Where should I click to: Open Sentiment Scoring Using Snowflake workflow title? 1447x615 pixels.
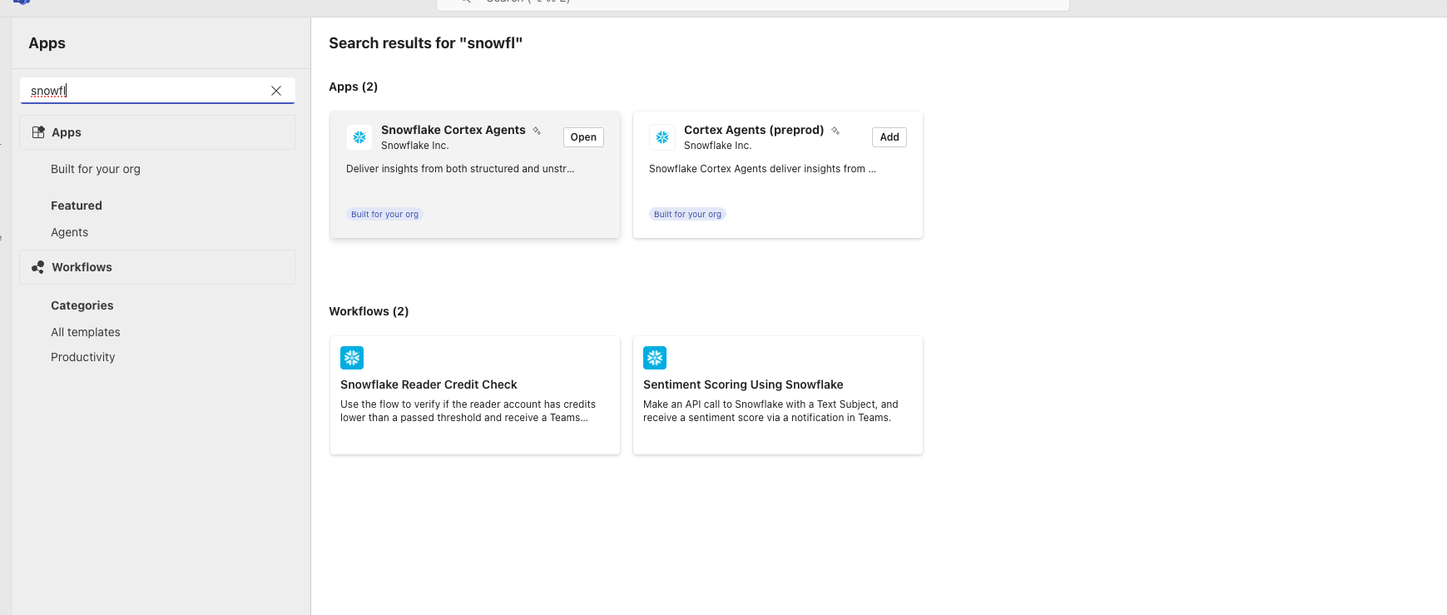743,384
